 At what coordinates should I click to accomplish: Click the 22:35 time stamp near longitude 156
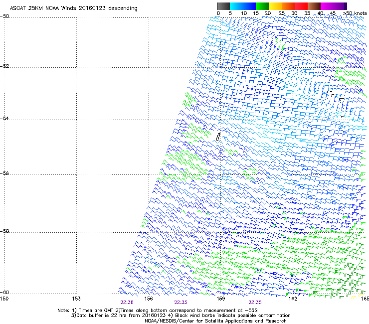(x=181, y=303)
